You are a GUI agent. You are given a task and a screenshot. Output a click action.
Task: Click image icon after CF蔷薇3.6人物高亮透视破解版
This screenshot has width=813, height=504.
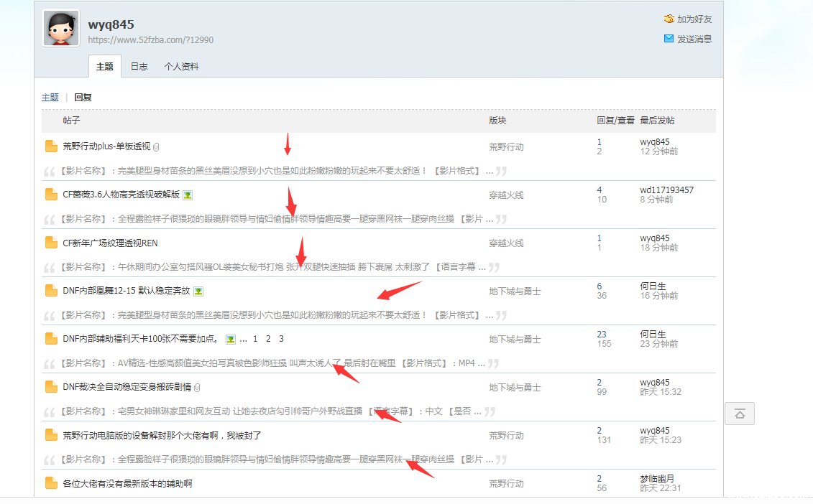[x=188, y=195]
